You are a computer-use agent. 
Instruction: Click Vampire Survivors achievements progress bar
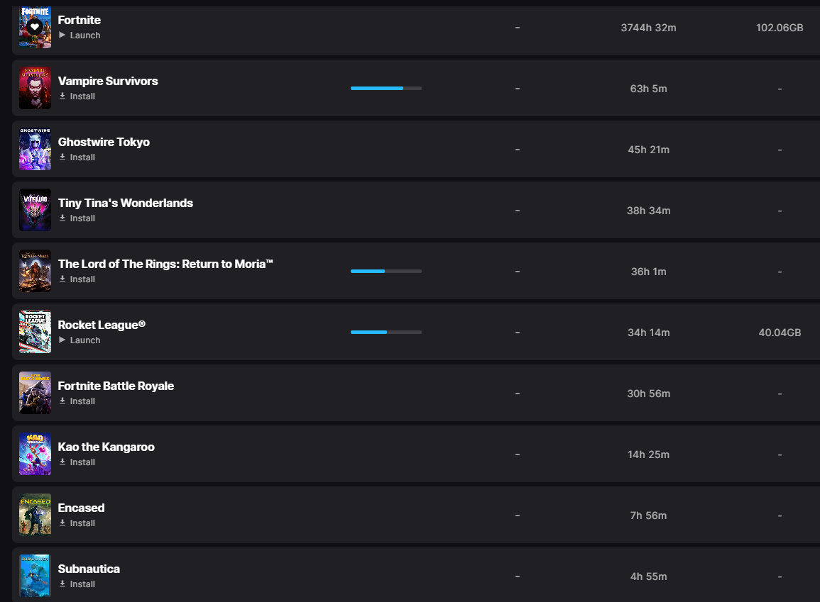coord(386,88)
